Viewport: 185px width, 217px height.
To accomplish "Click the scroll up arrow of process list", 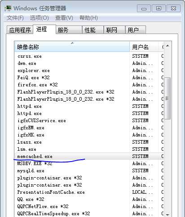I will (167, 46).
